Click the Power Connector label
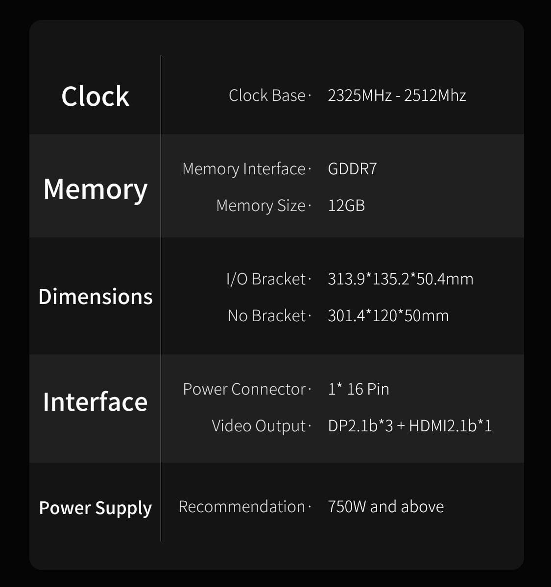This screenshot has width=551, height=587. (x=244, y=389)
